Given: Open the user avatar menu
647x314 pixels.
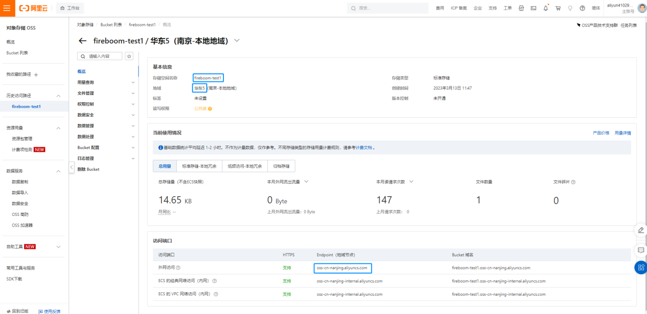Looking at the screenshot, I should point(642,8).
